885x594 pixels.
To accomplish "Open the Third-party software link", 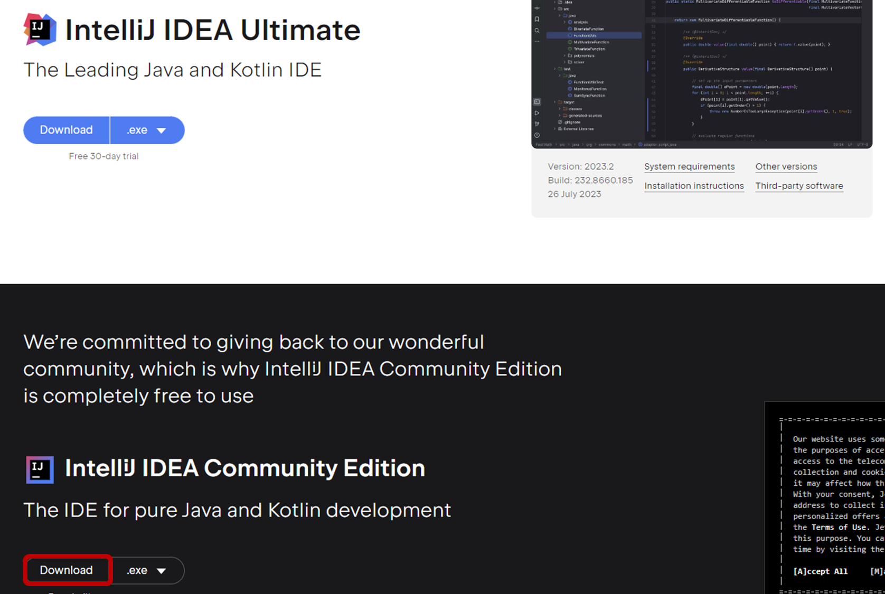I will click(x=799, y=186).
